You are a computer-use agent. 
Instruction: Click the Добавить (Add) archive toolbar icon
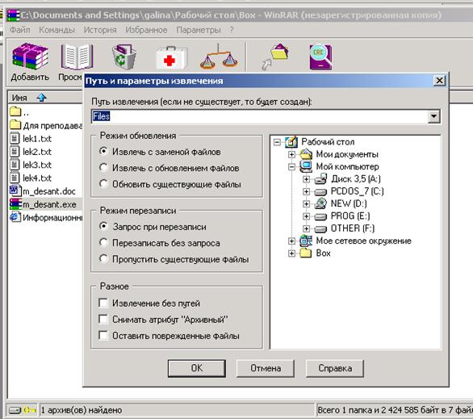(x=30, y=56)
